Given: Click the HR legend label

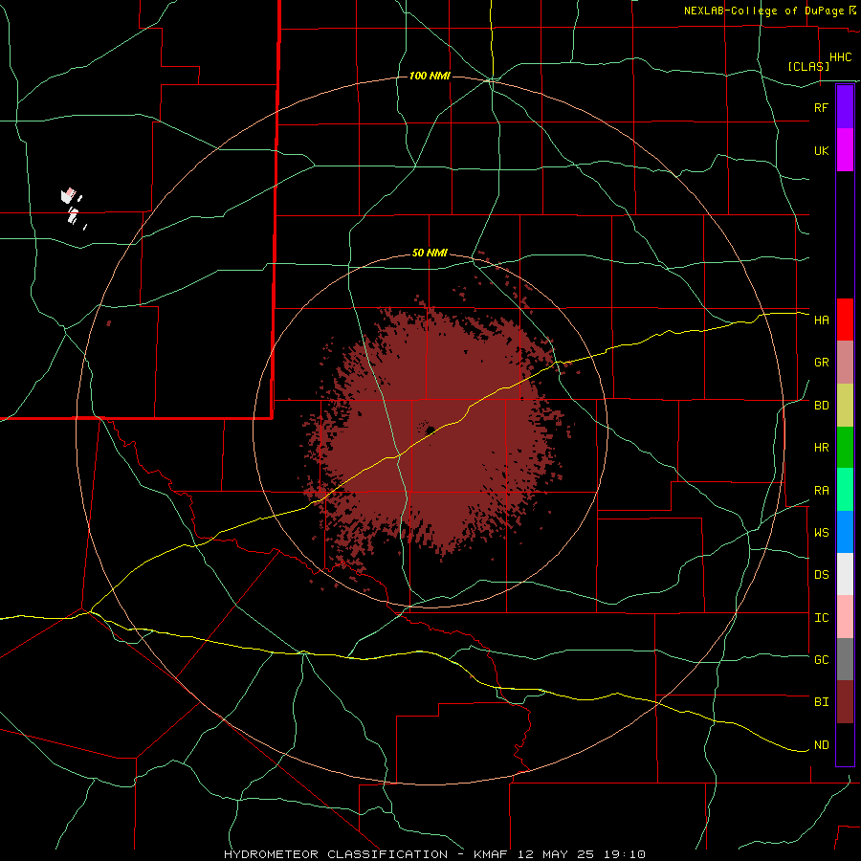Looking at the screenshot, I should point(821,448).
